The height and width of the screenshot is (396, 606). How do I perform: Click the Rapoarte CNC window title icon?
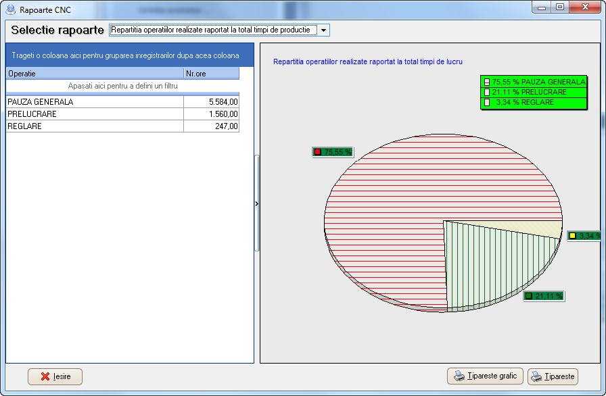[11, 9]
